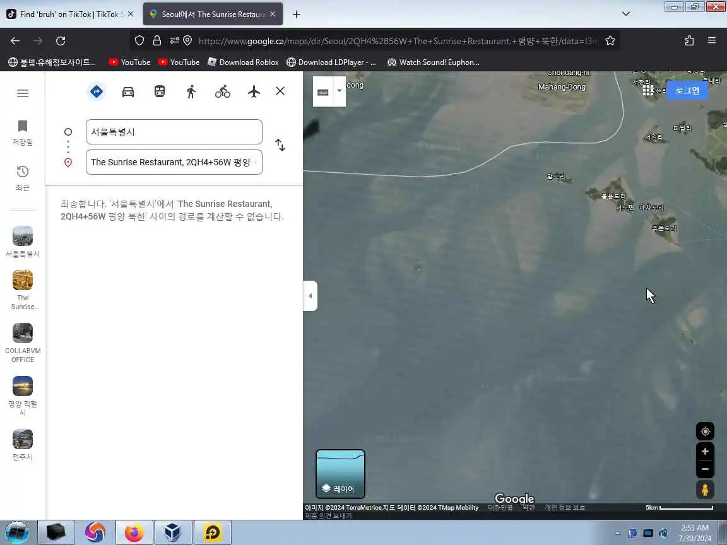Activate Street View pegman
This screenshot has height=545, width=727.
705,490
